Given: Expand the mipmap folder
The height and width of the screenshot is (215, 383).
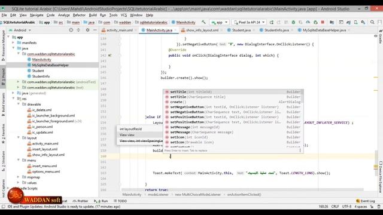Looking at the screenshot, I should (19, 177).
